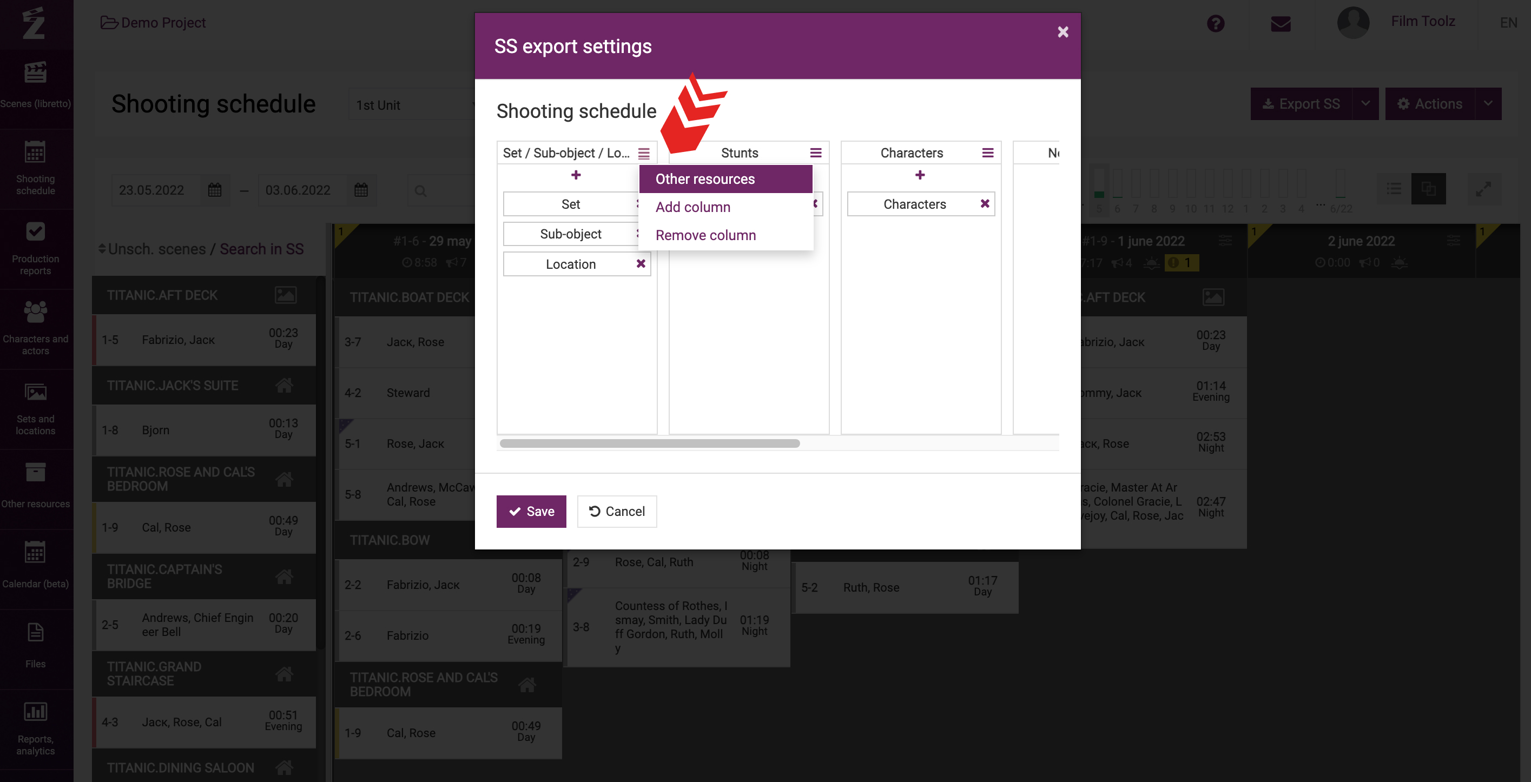Open Characters and actors sidebar item
1531x782 pixels.
(x=36, y=329)
